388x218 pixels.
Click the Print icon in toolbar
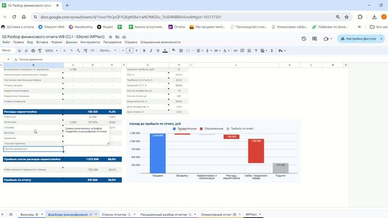[x=33, y=51]
